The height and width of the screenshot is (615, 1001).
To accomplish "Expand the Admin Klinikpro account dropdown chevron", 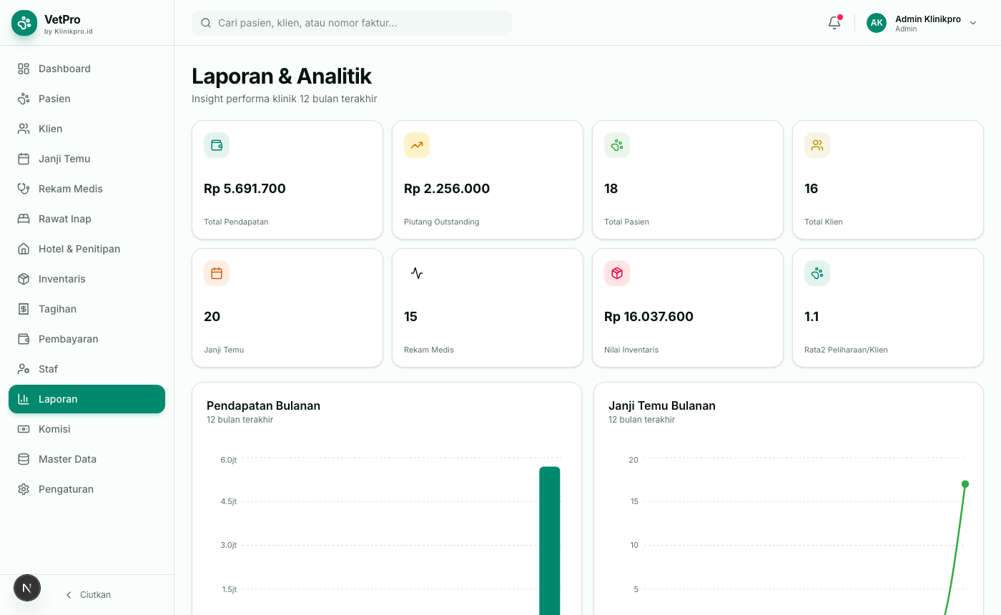I will pos(973,23).
